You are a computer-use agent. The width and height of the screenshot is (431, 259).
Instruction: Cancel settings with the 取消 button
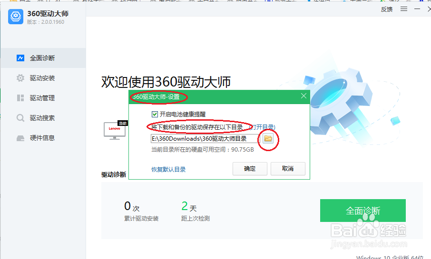pyautogui.click(x=288, y=169)
